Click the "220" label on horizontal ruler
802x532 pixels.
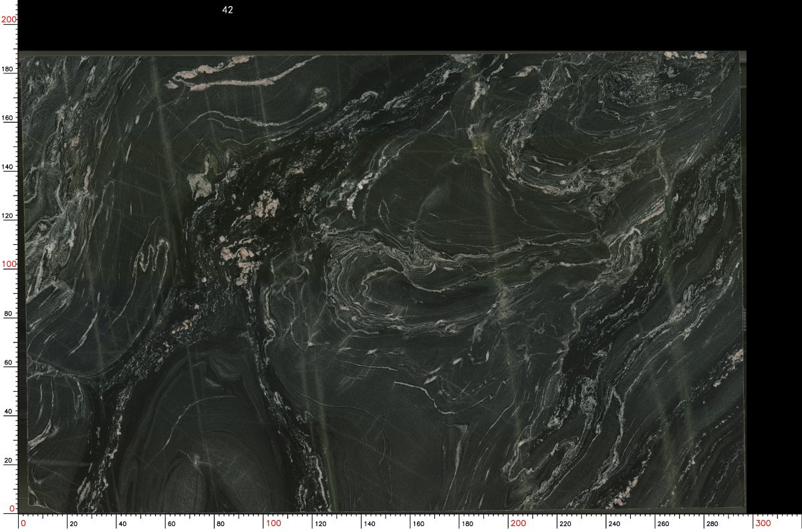click(566, 524)
